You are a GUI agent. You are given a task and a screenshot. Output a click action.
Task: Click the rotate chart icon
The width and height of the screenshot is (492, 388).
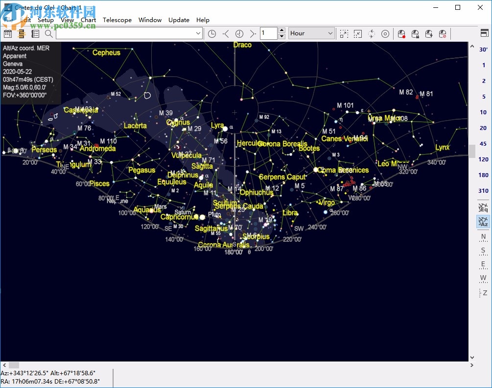(372, 33)
